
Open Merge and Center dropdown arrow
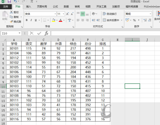pyautogui.click(x=122, y=20)
